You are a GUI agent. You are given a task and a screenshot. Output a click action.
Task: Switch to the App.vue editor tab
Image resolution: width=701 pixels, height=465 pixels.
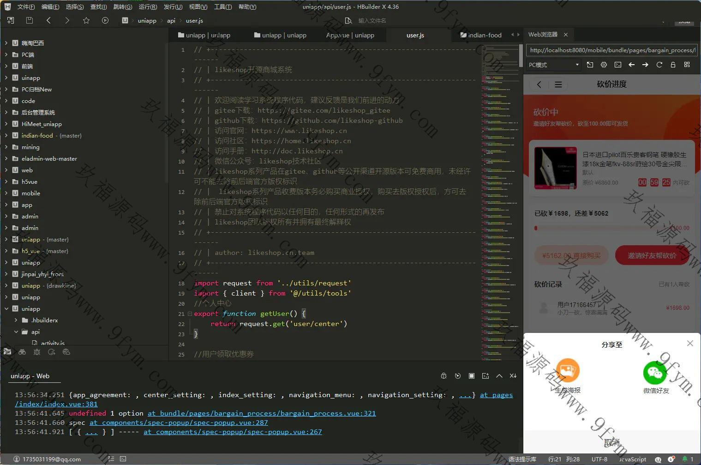pos(350,35)
